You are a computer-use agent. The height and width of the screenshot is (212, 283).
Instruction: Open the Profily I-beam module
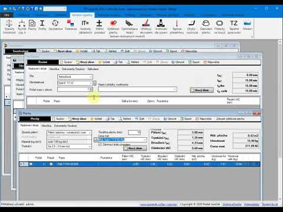point(42,25)
